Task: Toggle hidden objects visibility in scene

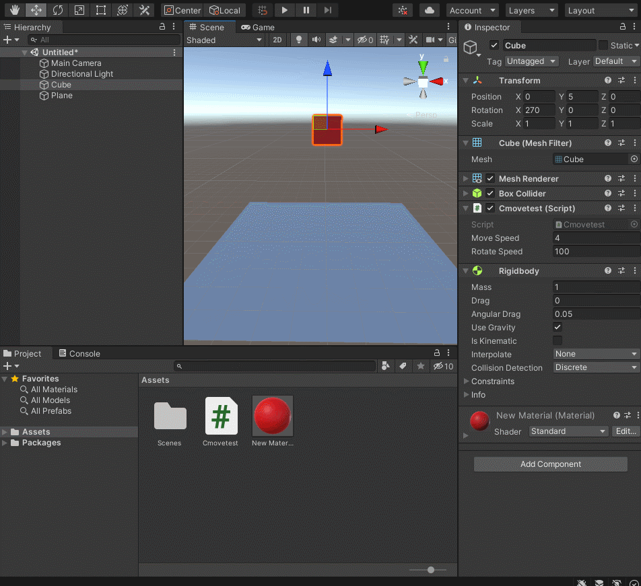Action: tap(365, 40)
